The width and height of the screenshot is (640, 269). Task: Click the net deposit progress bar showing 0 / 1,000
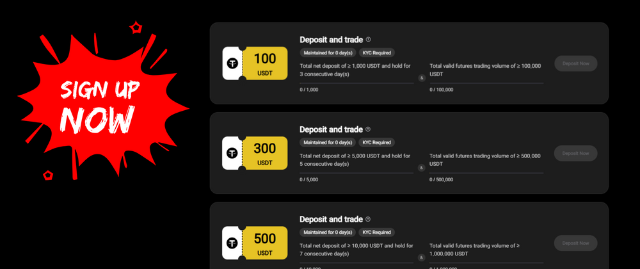[x=356, y=83]
